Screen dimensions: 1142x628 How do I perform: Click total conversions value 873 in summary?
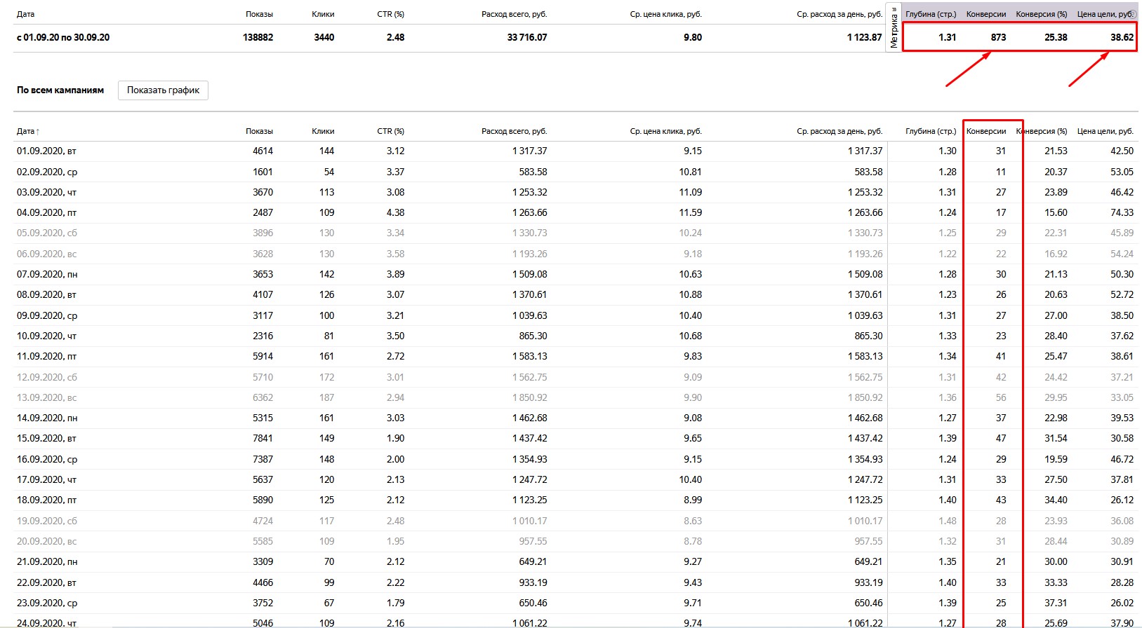pyautogui.click(x=998, y=37)
